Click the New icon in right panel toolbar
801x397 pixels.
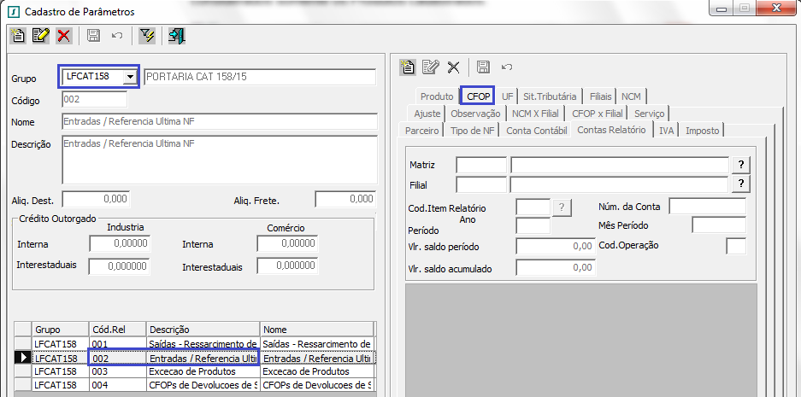(408, 67)
